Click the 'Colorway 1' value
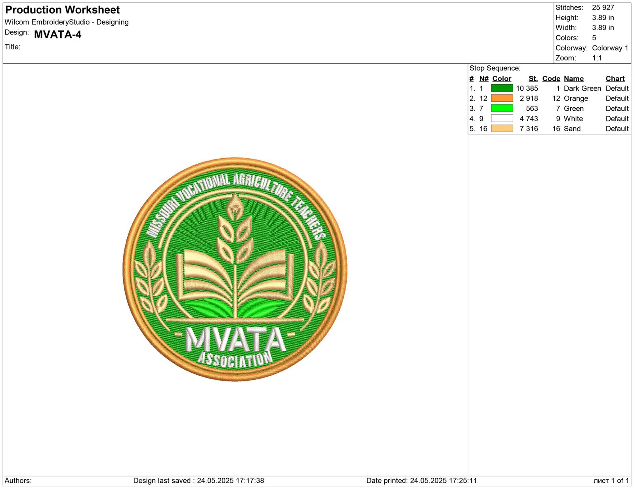This screenshot has height=487, width=634. pos(610,48)
